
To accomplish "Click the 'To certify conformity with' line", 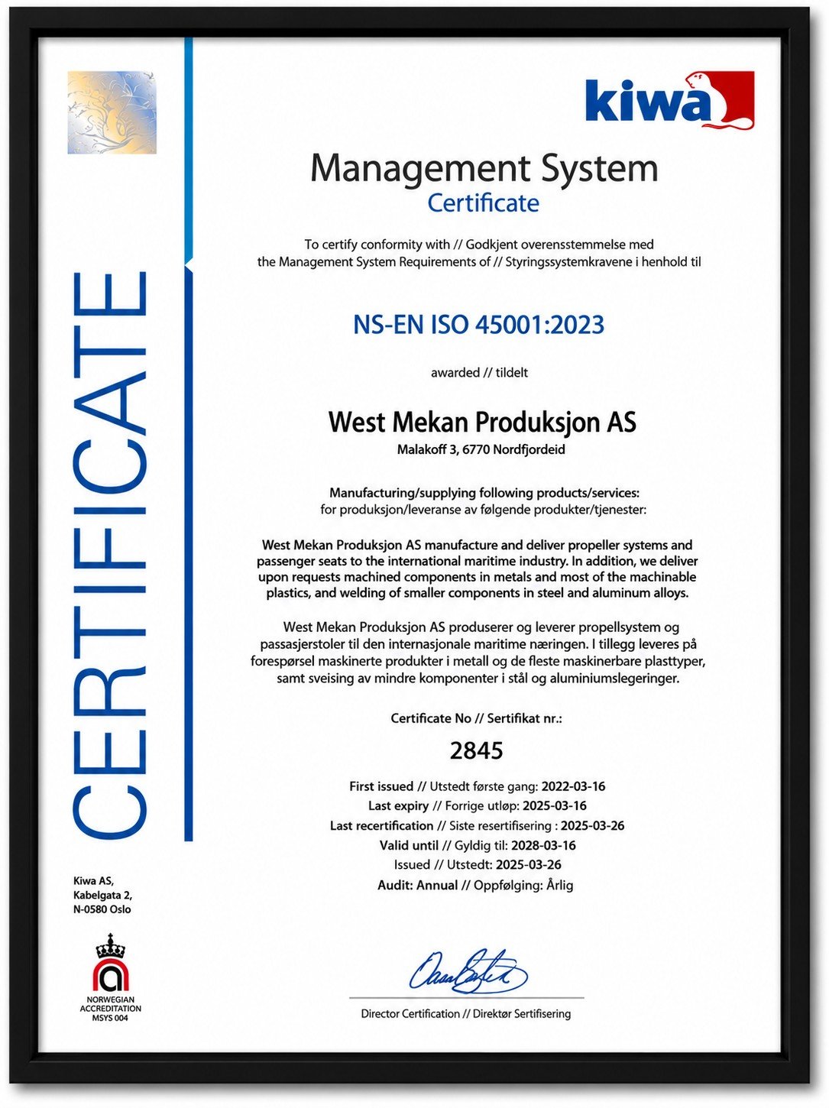I will tap(479, 245).
